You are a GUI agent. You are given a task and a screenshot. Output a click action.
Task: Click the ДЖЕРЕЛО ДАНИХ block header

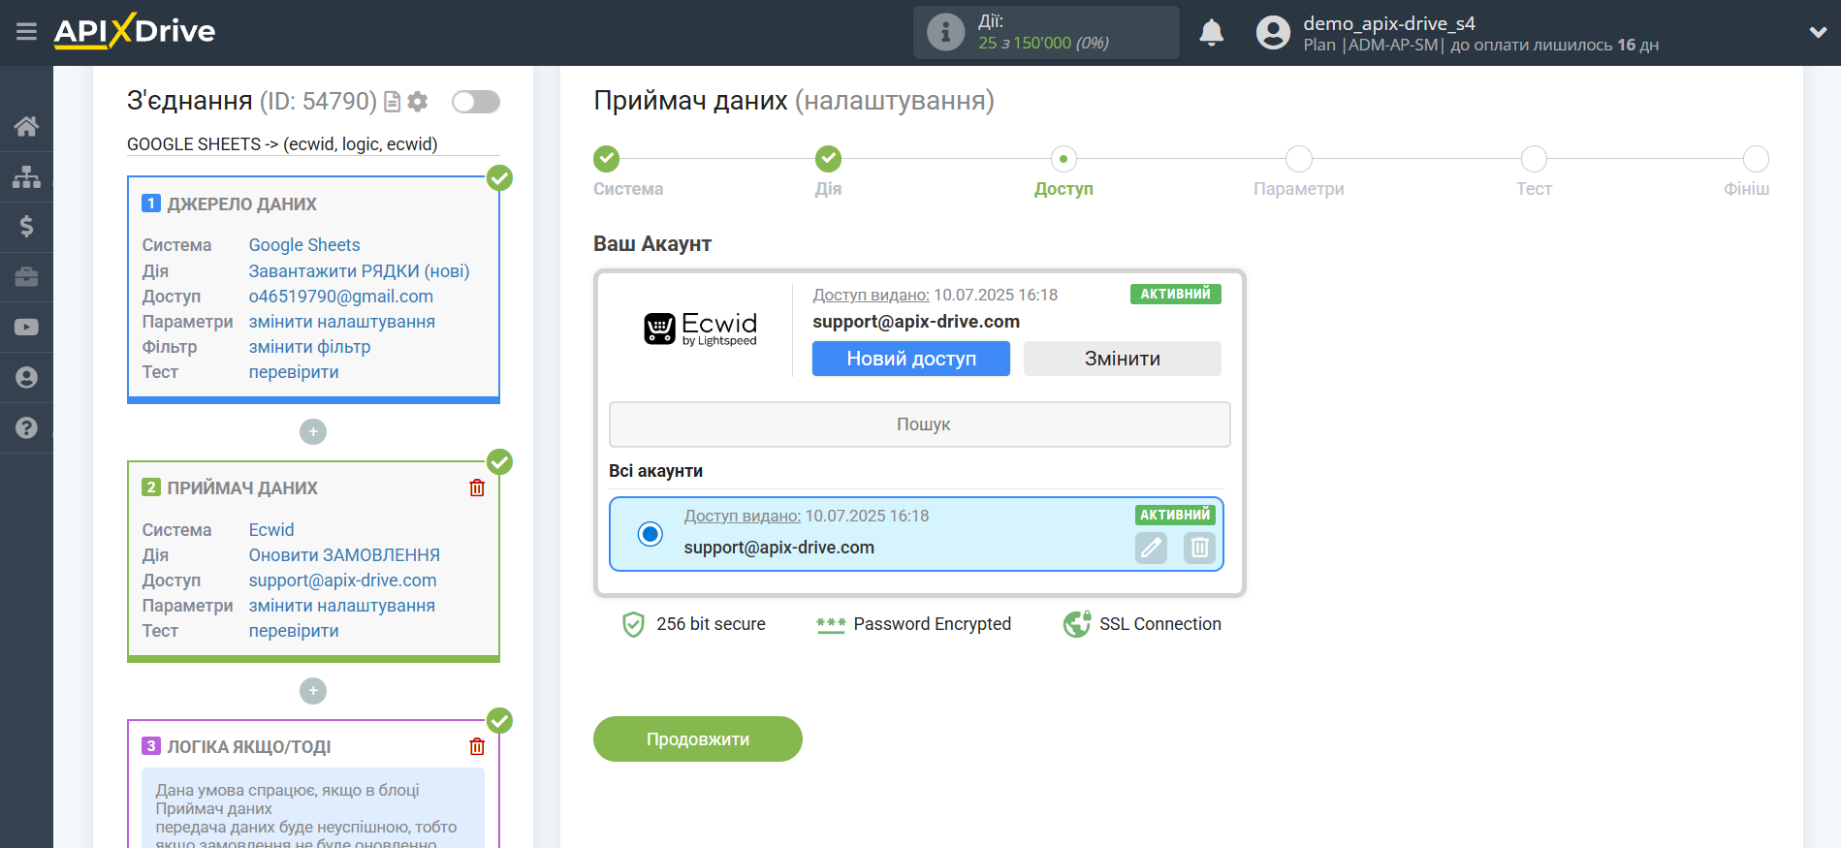point(241,204)
